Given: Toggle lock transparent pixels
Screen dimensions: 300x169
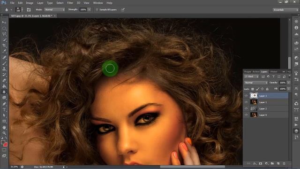Looking at the screenshot, I should pyautogui.click(x=253, y=89).
